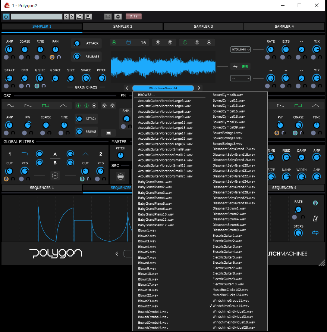Screen dimensions: 327x332
Task: Click the sequencer STEPS knob
Action: click(298, 233)
